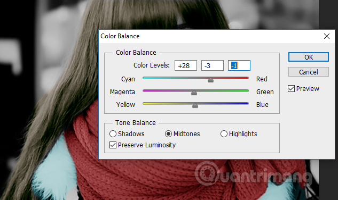The width and height of the screenshot is (338, 200).
Task: Click the Magenta-Green slider handle
Action: (194, 93)
